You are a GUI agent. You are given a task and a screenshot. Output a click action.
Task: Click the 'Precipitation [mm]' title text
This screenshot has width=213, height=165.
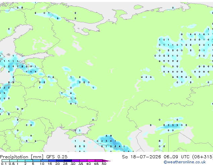click(x=22, y=157)
